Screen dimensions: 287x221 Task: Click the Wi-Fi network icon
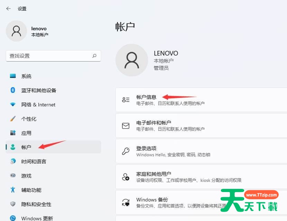[13, 104]
